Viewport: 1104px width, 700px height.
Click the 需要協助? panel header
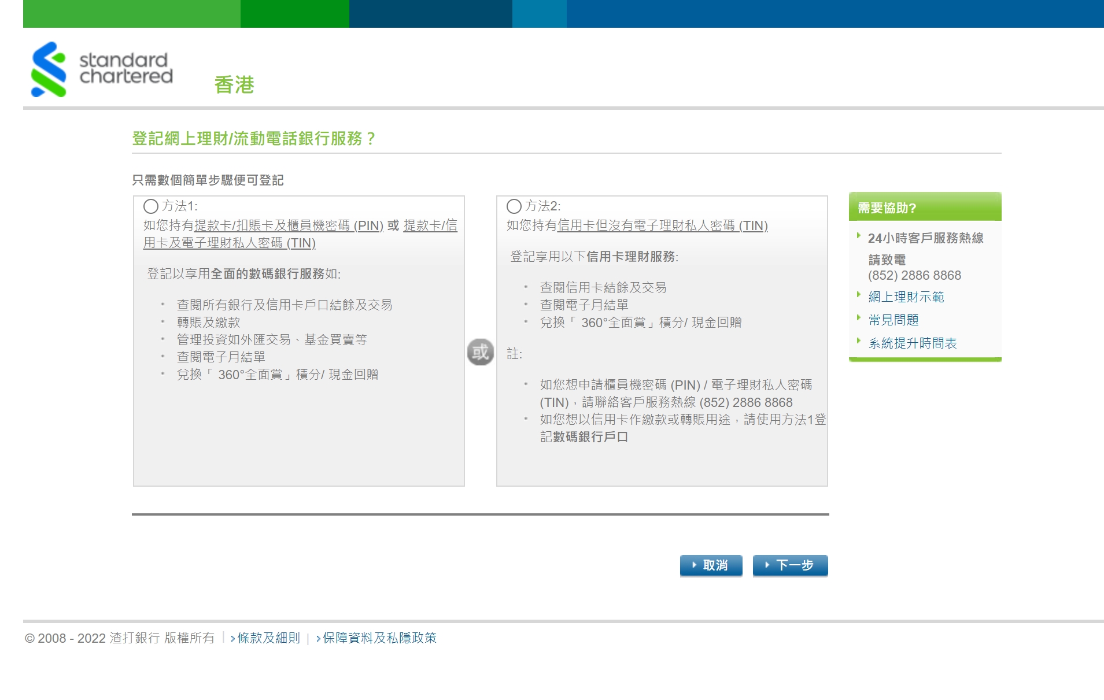click(924, 208)
